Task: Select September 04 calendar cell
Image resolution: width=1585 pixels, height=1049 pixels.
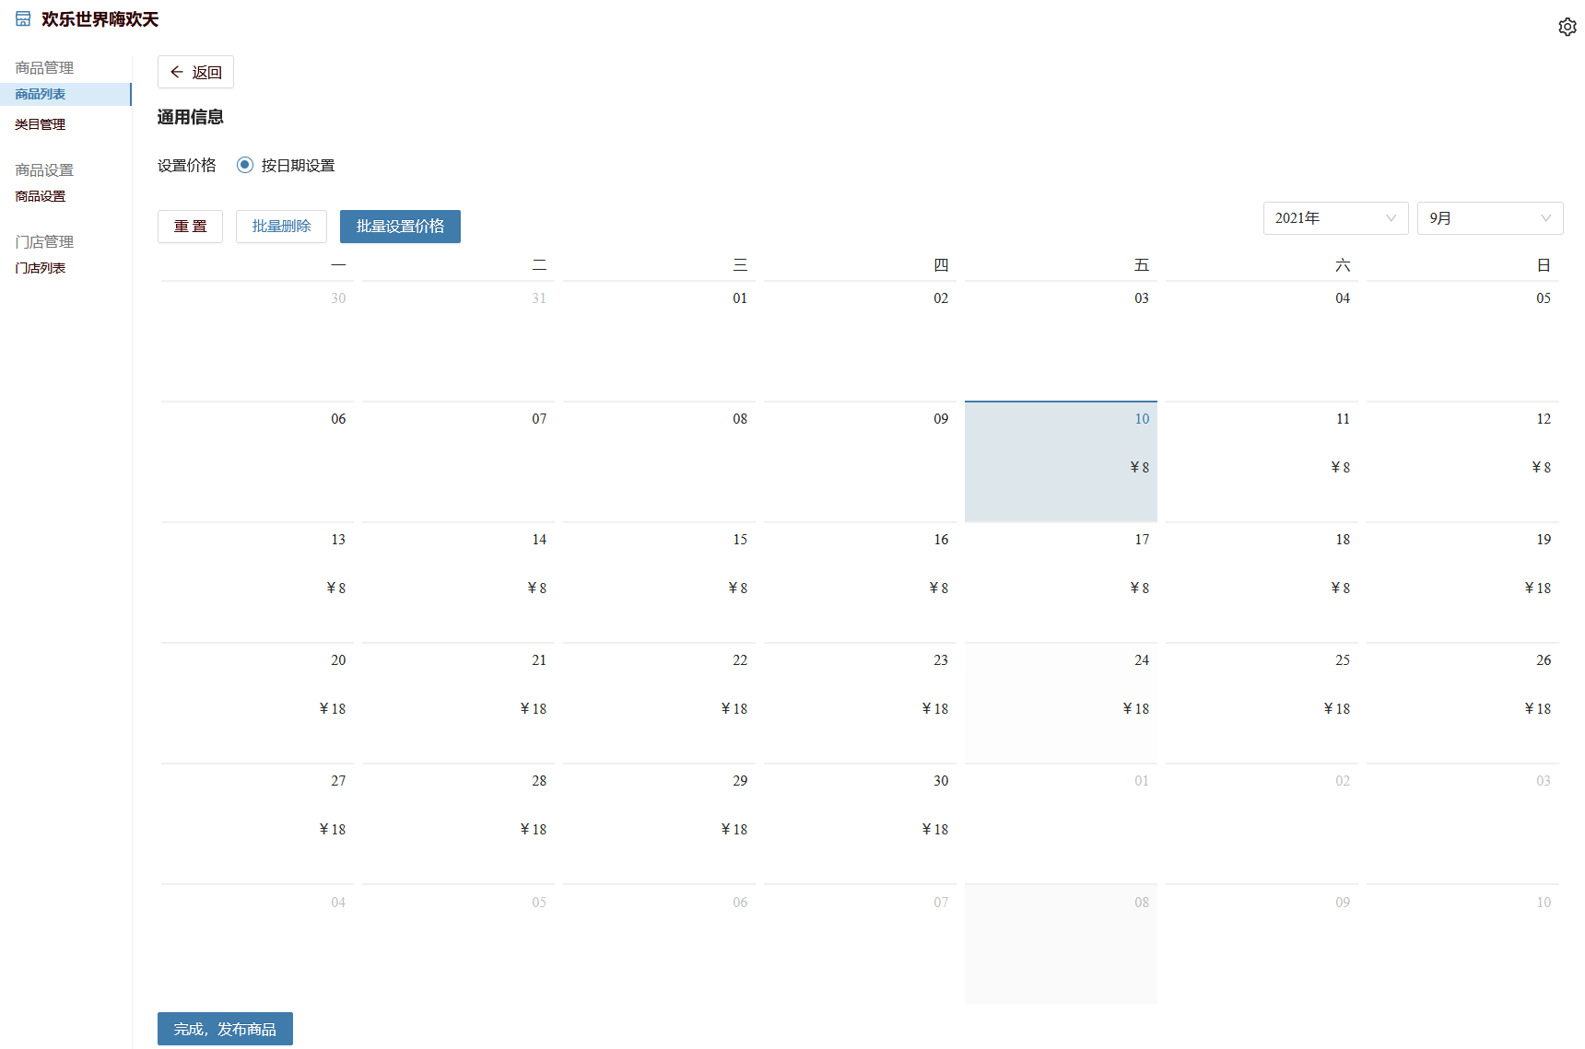Action: 1262,341
